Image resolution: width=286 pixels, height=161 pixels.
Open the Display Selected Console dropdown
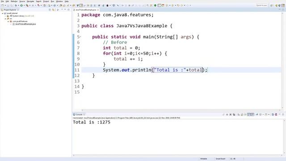point(263,114)
